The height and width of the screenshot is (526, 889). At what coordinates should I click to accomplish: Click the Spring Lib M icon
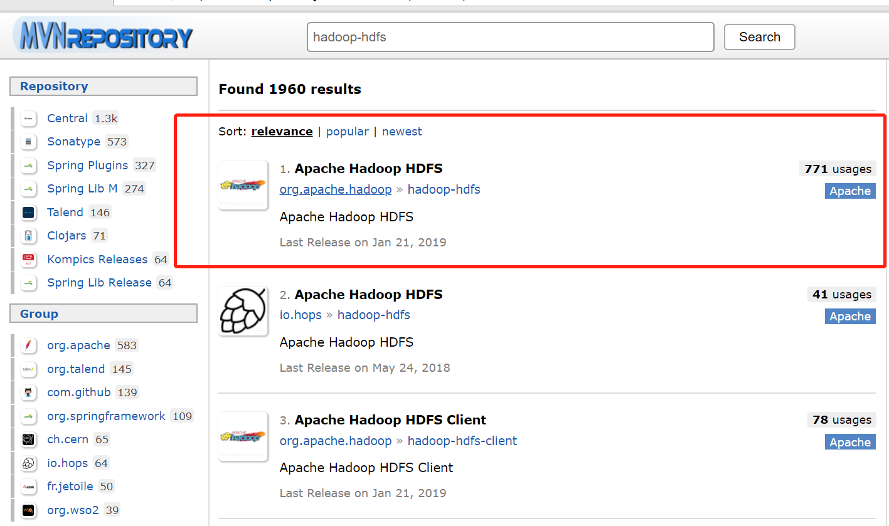click(28, 189)
